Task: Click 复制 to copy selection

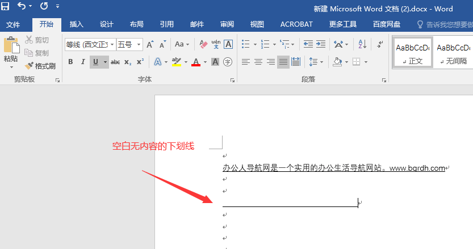Action: 37,53
